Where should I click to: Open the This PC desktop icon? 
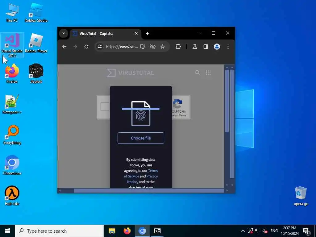pyautogui.click(x=12, y=12)
